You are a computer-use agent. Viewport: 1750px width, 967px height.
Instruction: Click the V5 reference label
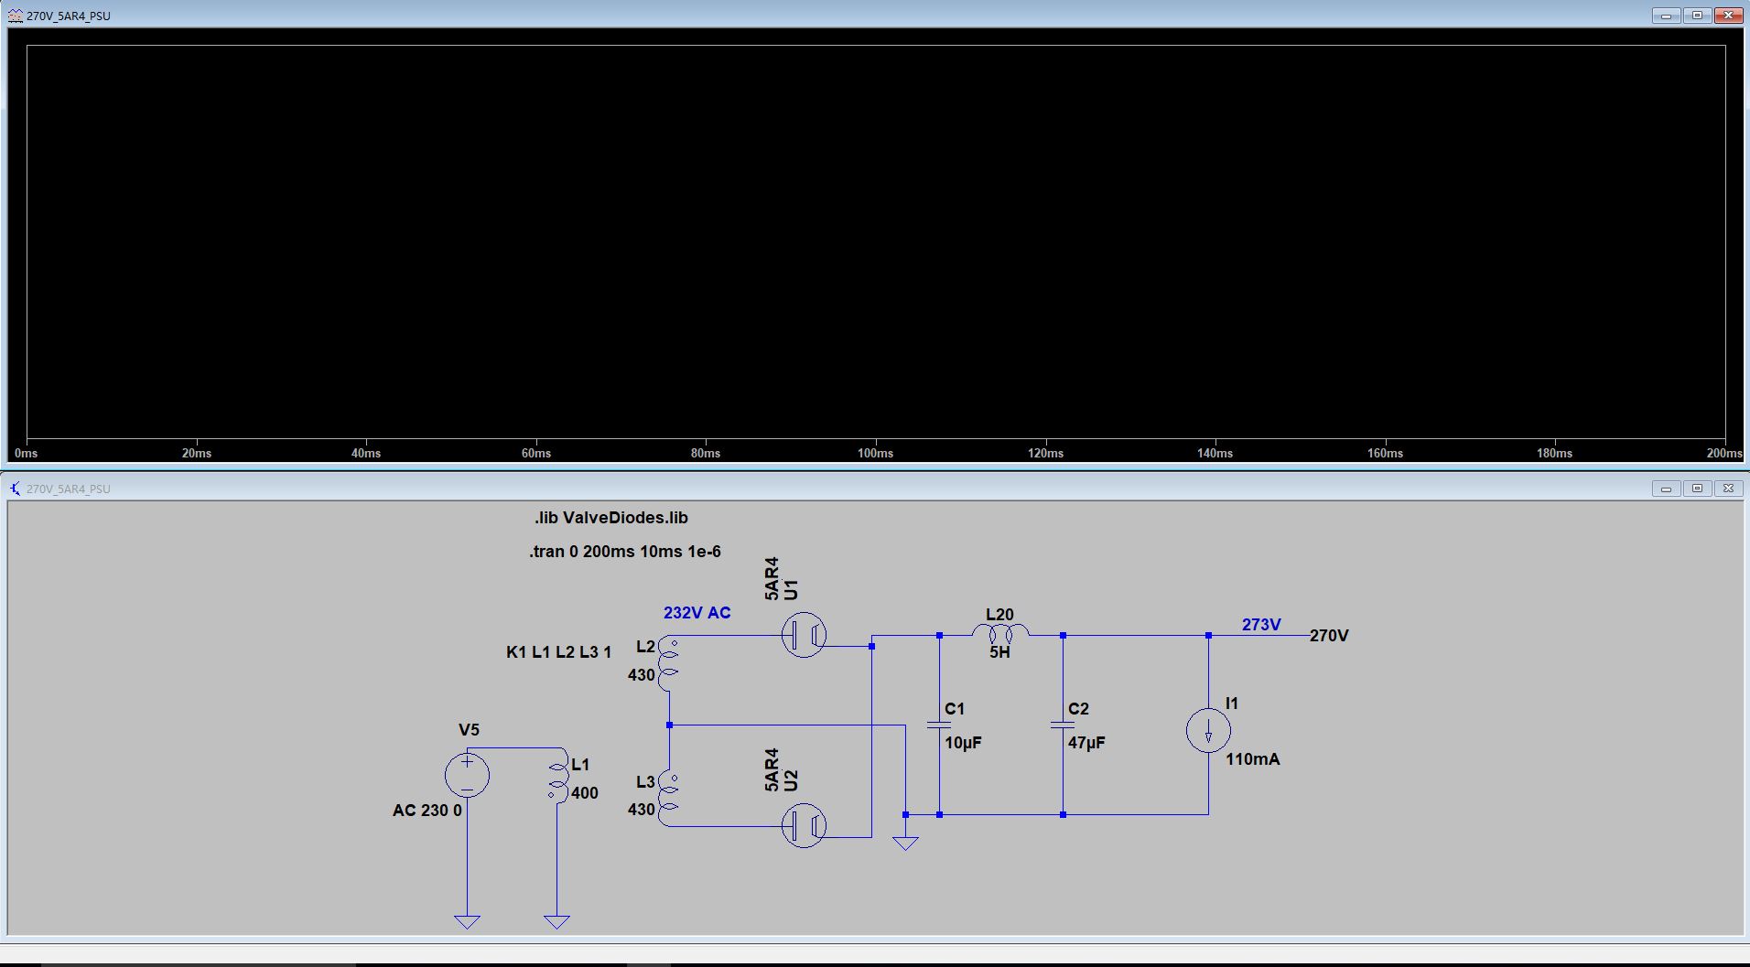coord(469,730)
